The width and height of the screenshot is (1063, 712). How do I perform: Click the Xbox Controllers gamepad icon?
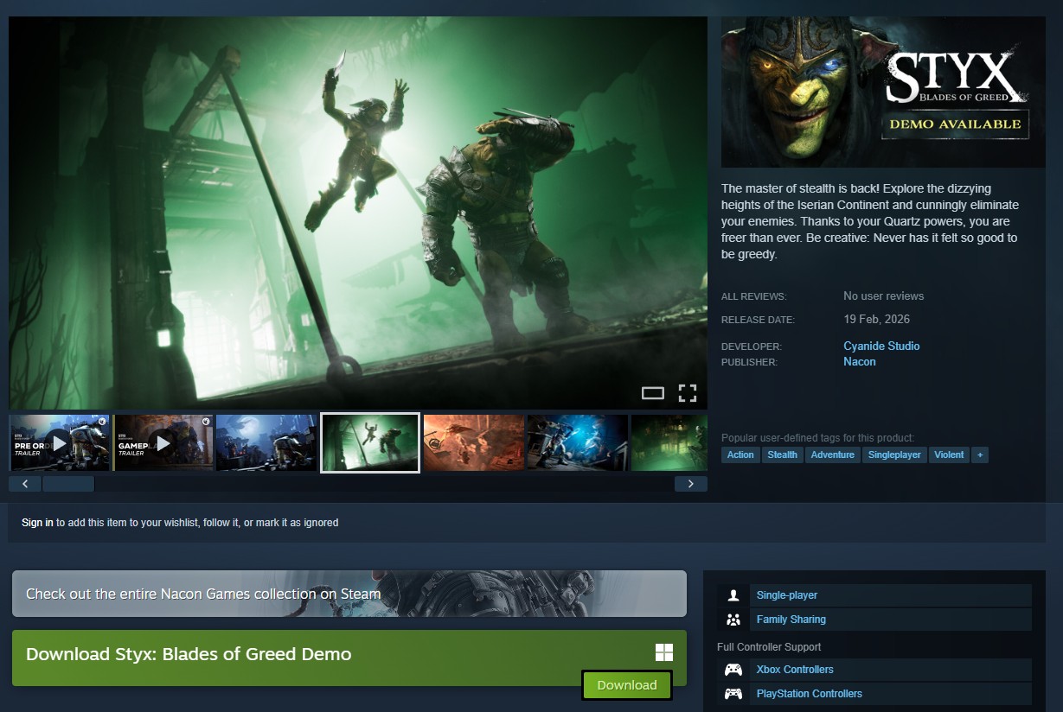(x=733, y=670)
